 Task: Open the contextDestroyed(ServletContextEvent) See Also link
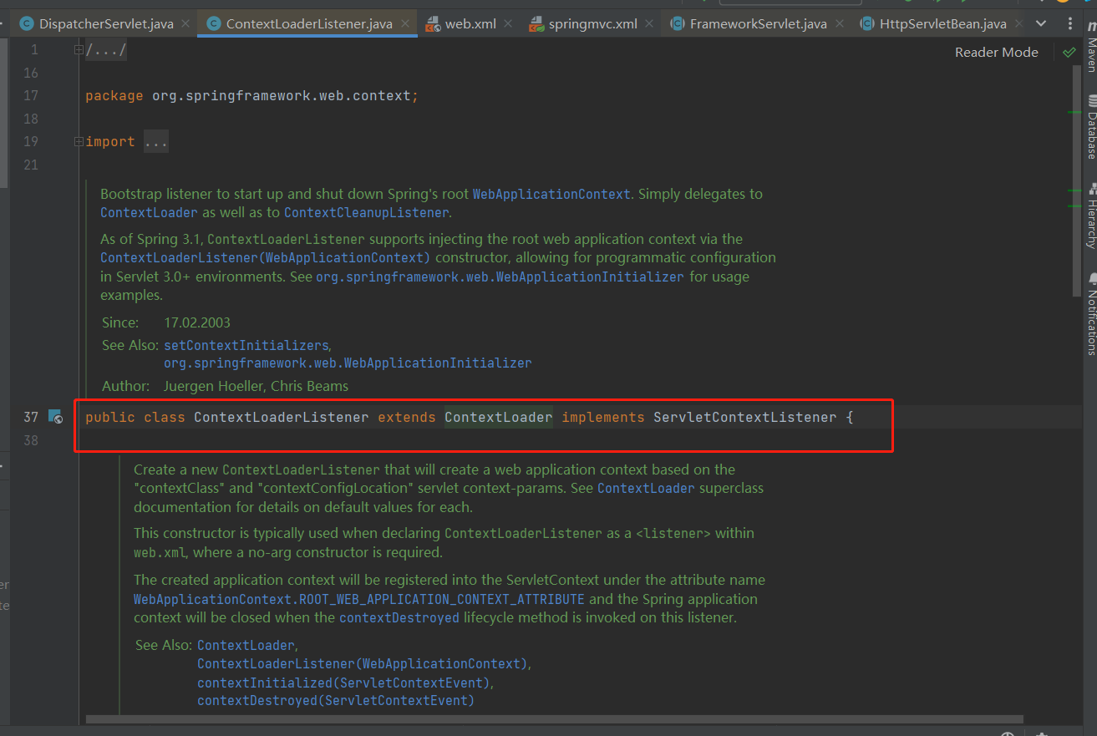(x=336, y=700)
